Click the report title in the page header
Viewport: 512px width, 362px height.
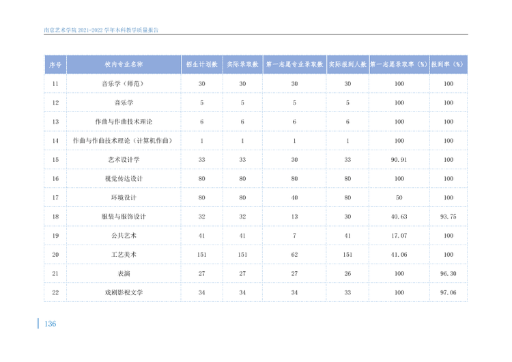101,30
